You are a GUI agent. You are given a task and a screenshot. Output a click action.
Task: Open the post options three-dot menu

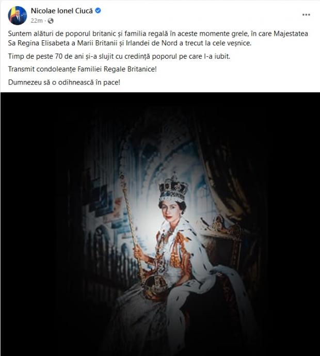pos(306,15)
